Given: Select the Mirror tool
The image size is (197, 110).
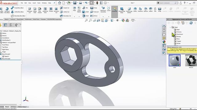Looking at the screenshot, I should (94, 16).
